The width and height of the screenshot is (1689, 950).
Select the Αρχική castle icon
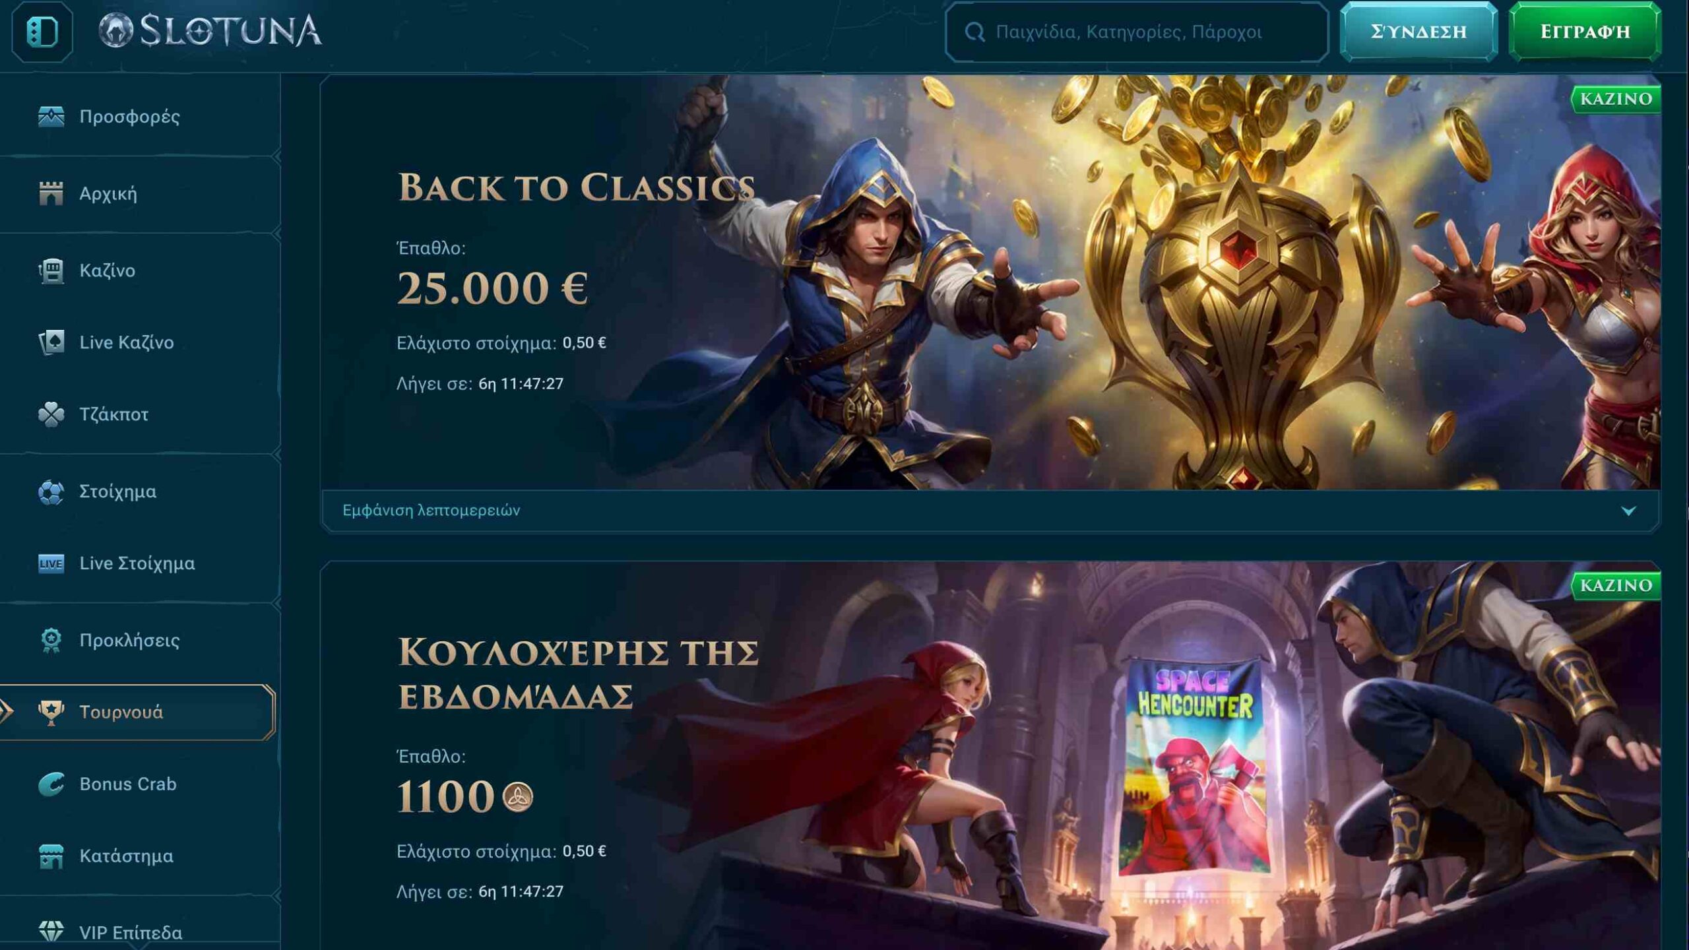pyautogui.click(x=51, y=193)
